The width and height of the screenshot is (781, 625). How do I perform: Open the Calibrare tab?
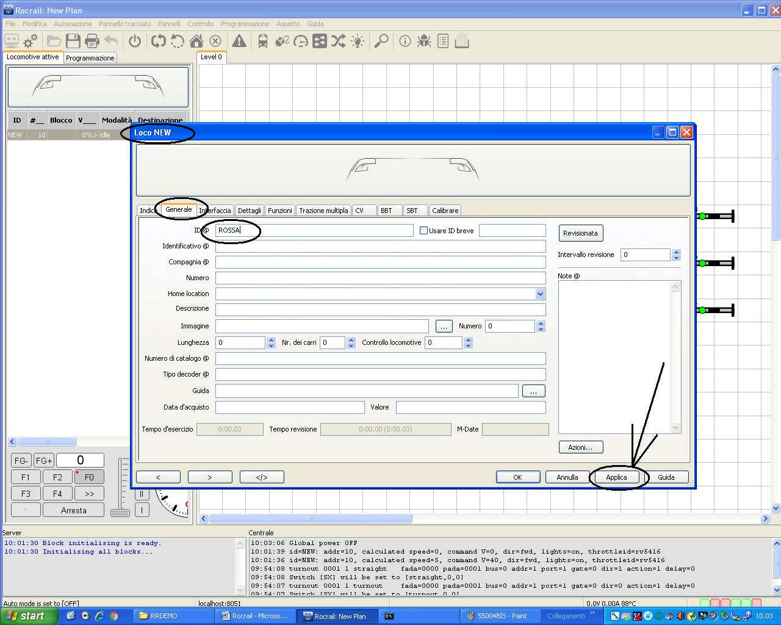click(445, 211)
